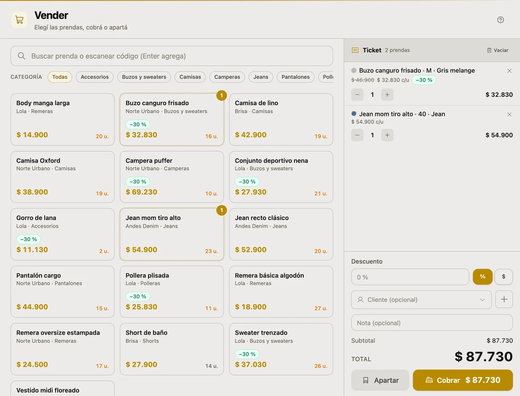
Task: Remove Buzo canguro frisado from the ticket
Action: pyautogui.click(x=509, y=71)
